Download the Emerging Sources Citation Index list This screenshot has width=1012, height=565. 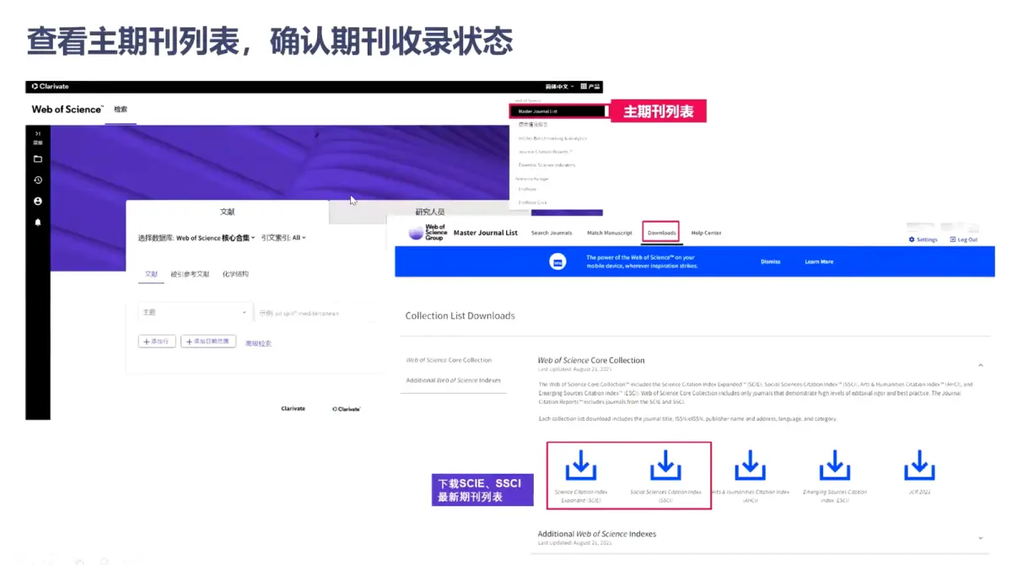point(835,465)
